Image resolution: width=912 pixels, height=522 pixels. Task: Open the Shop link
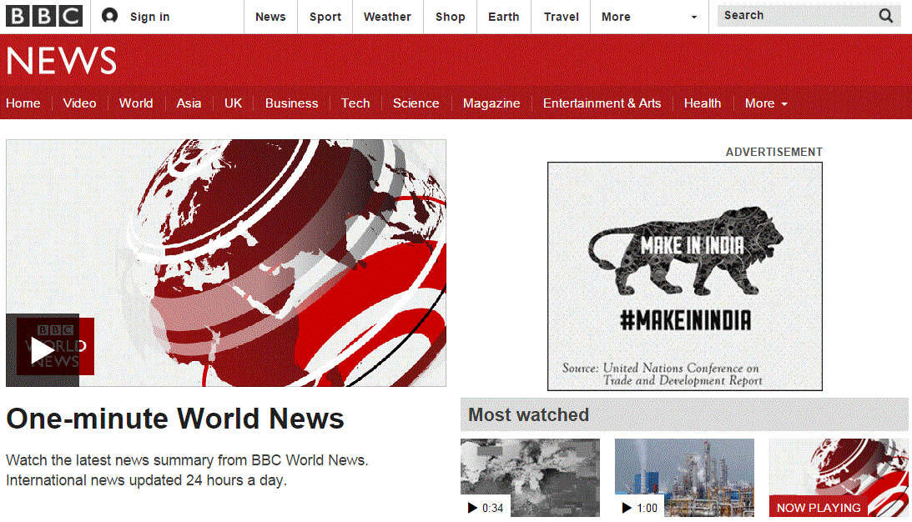(x=451, y=17)
